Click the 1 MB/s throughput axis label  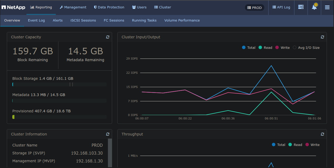(133, 156)
